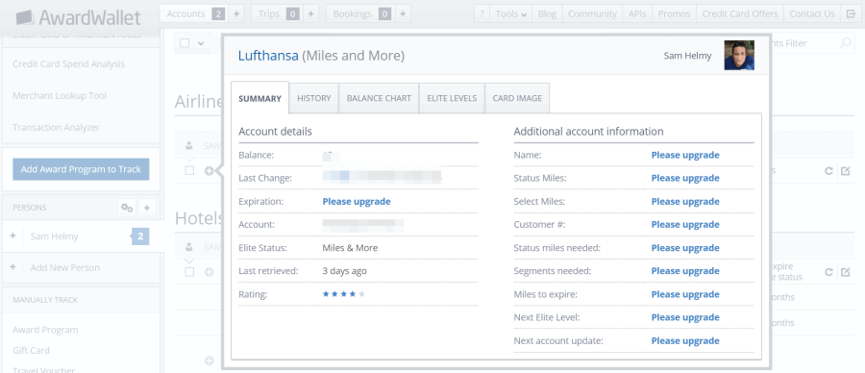Open the Trips menu item
Viewport: 865px width, 373px height.
[x=277, y=13]
